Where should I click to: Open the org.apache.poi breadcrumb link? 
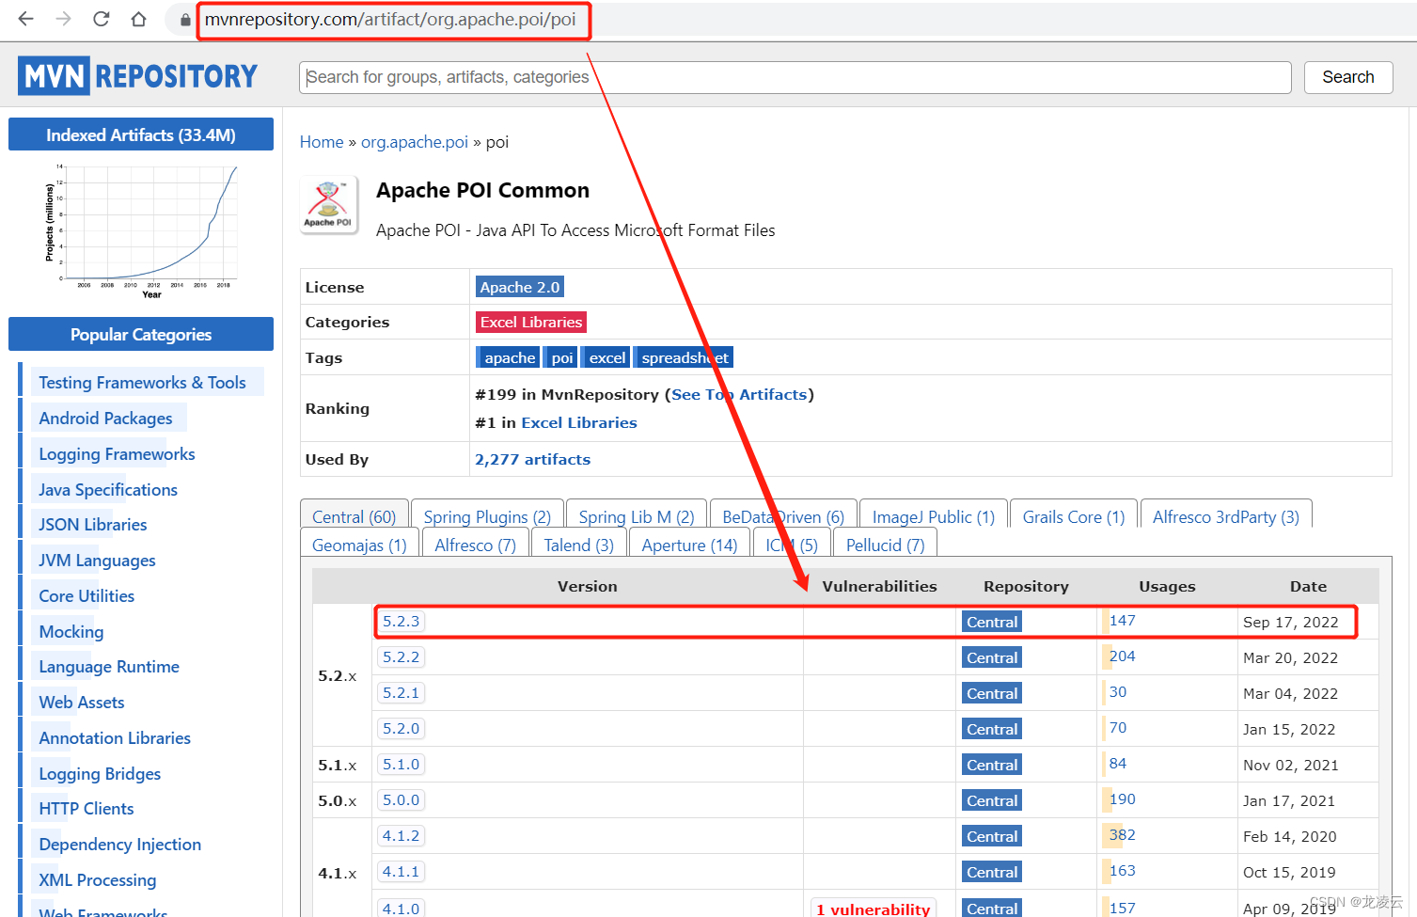pos(415,142)
